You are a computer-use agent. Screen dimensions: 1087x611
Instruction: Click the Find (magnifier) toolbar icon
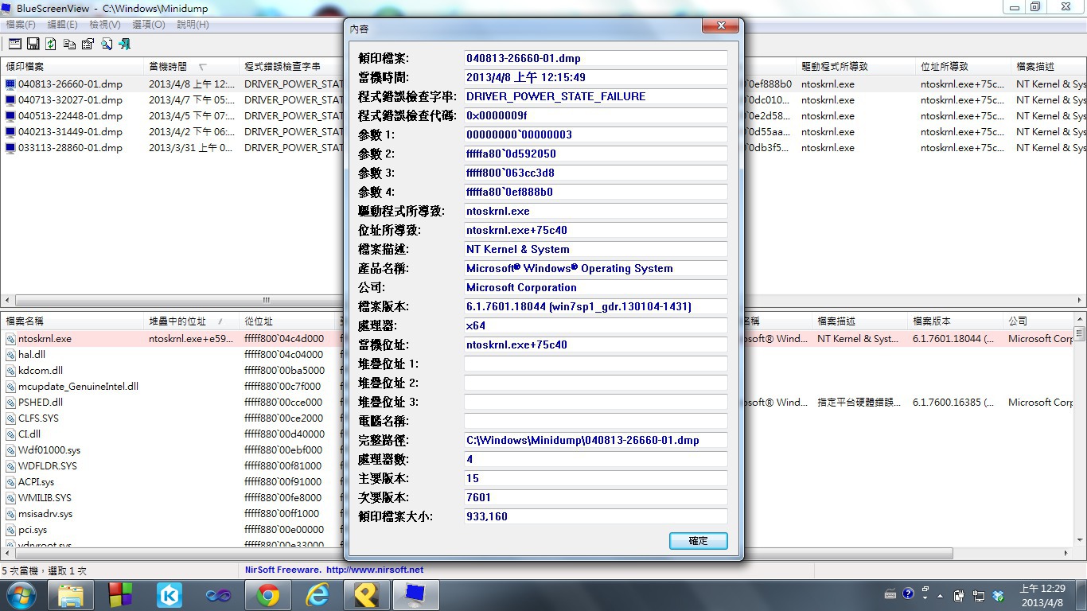coord(106,45)
